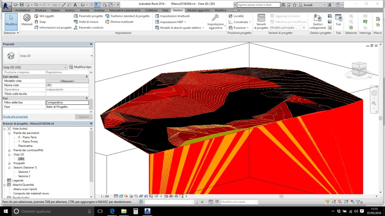This screenshot has width=385, height=216.
Task: Toggle select pinned elements status icon
Action: (340, 202)
